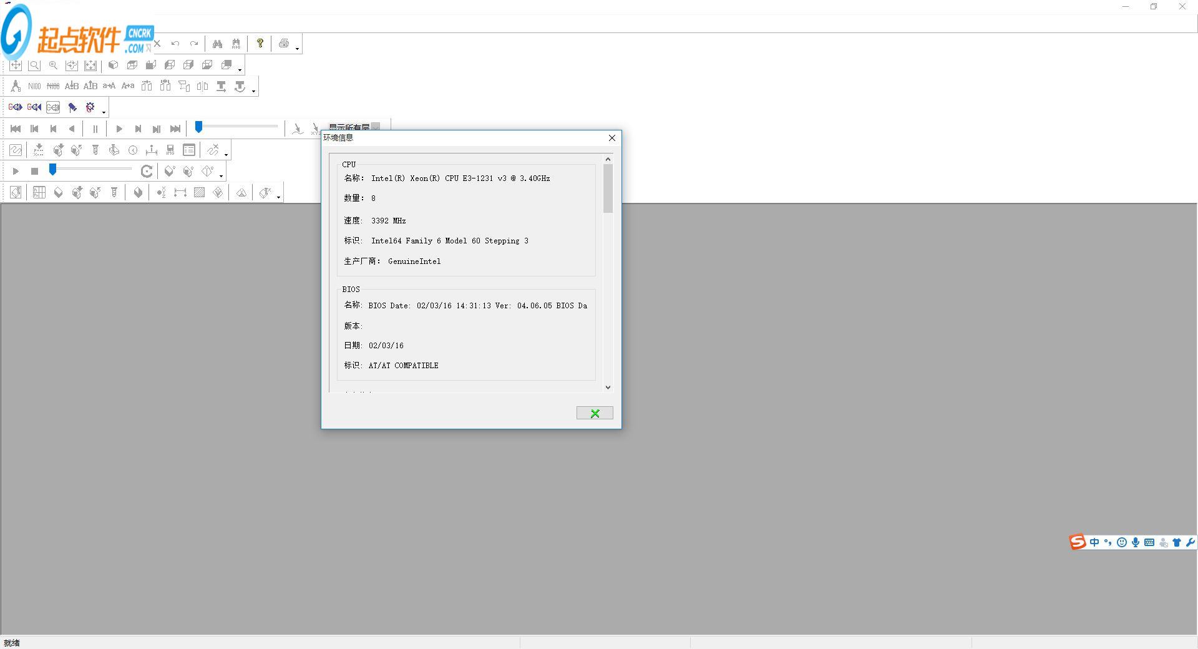This screenshot has width=1198, height=649.
Task: Activate the zoom-in magnifier with plus
Action: pyautogui.click(x=53, y=65)
